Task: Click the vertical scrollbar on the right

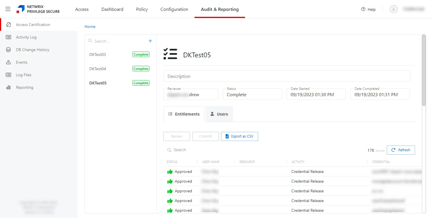Action: click(x=424, y=70)
